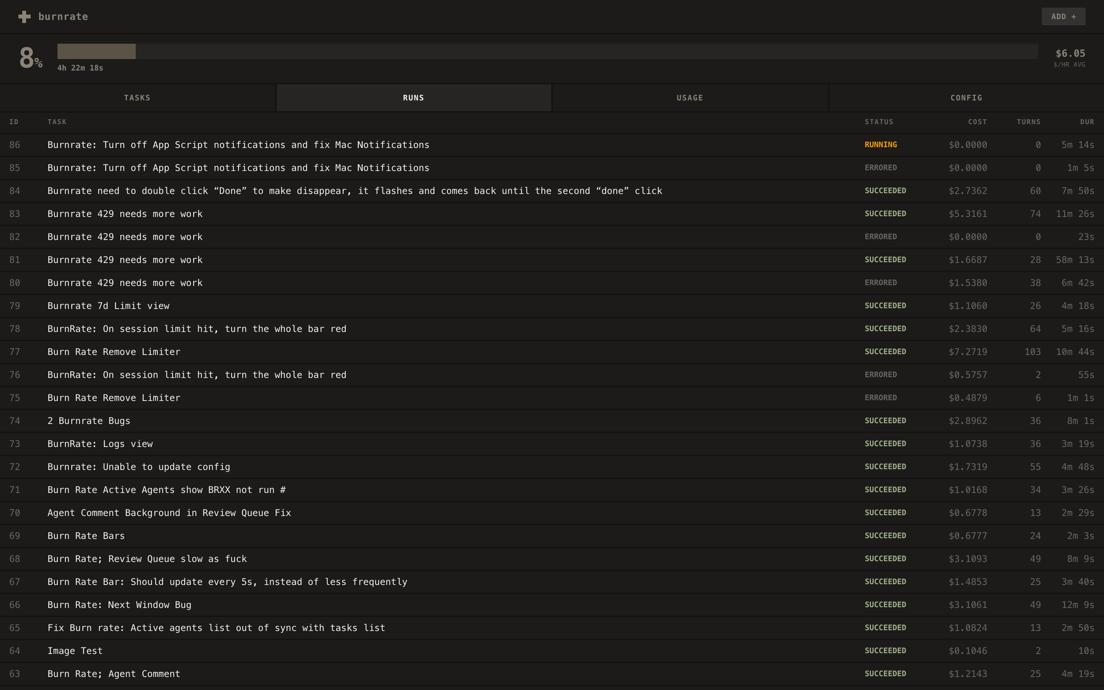Click duration 58m 13s on run 81
The height and width of the screenshot is (690, 1104).
click(1075, 260)
